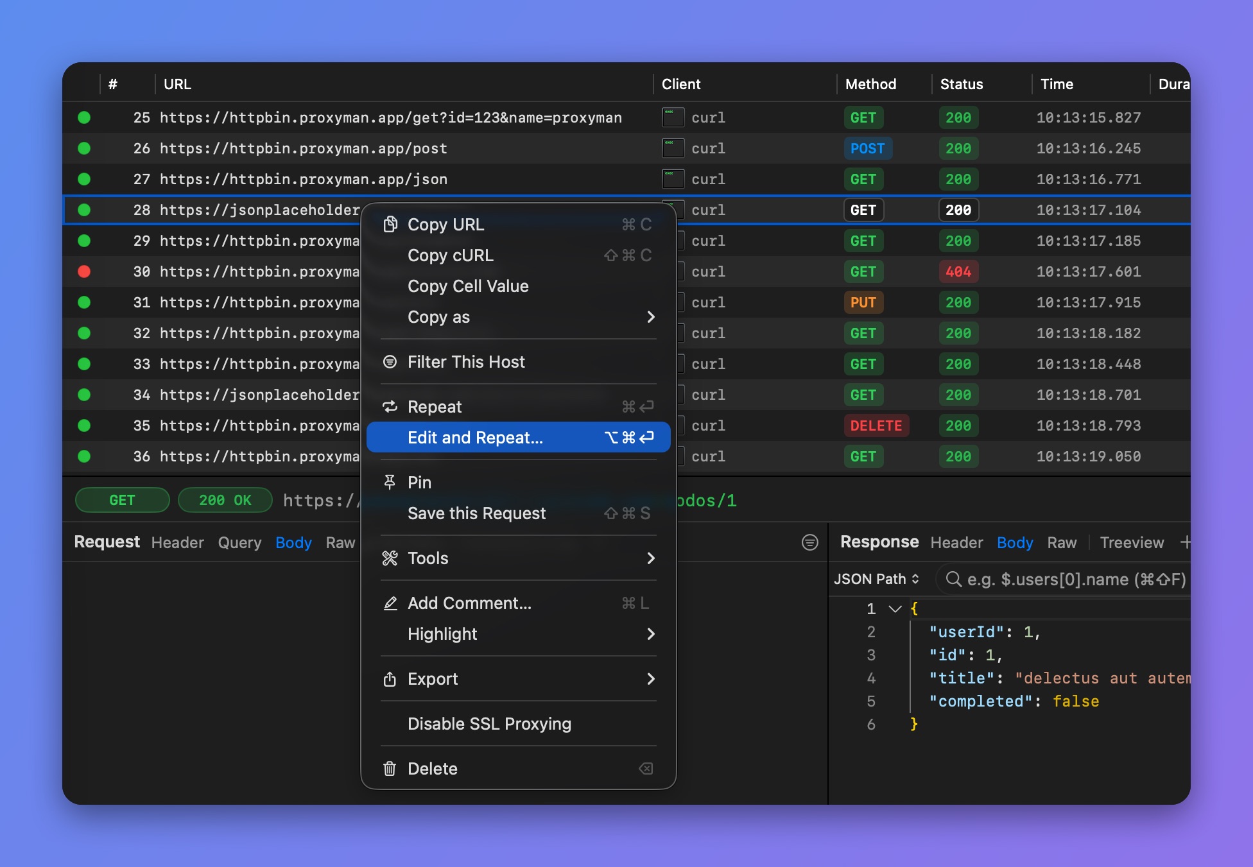Screen dimensions: 1253x867
Task: Choose Copy Cell Value menu entry
Action: click(518, 286)
